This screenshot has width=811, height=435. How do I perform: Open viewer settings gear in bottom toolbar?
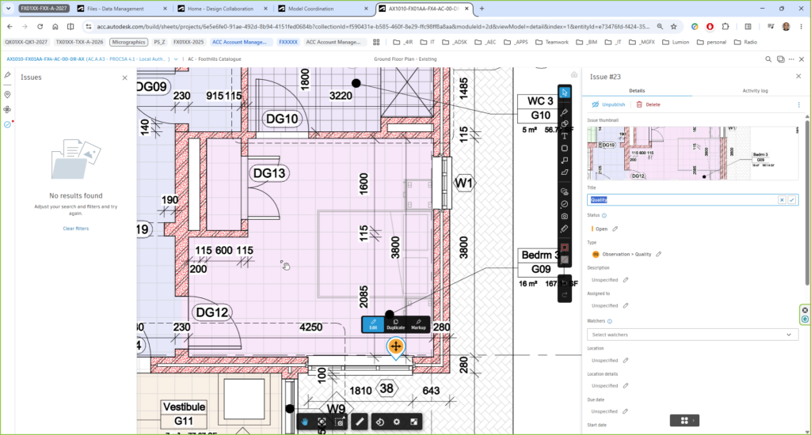[x=397, y=422]
